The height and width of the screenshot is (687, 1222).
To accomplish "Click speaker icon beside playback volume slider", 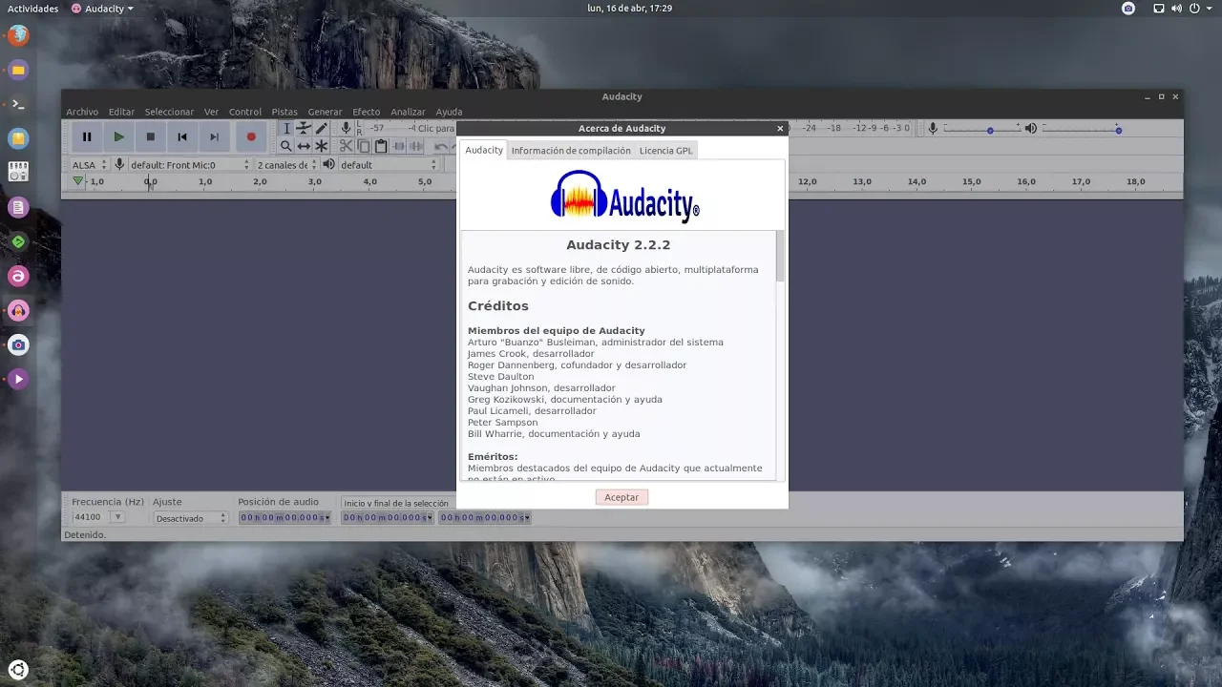I will (x=1031, y=128).
